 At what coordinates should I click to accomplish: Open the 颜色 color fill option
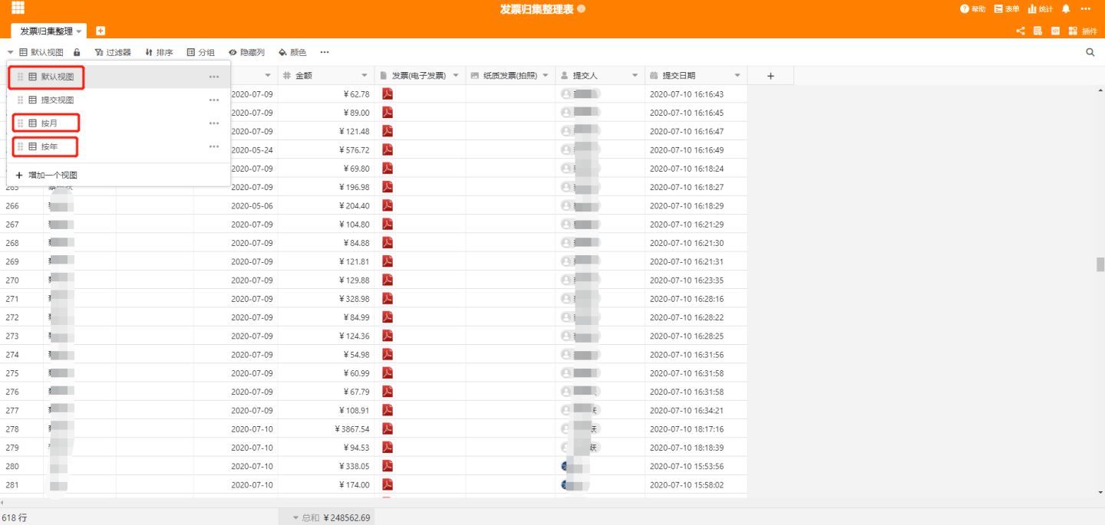click(x=292, y=52)
